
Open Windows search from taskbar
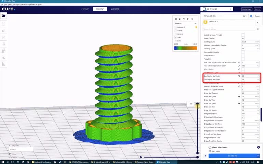8,162
